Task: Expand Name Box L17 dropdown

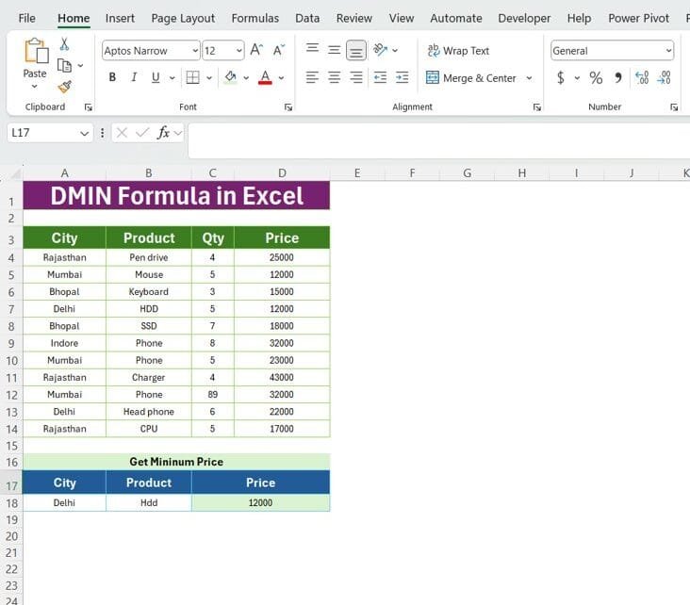Action: point(85,133)
